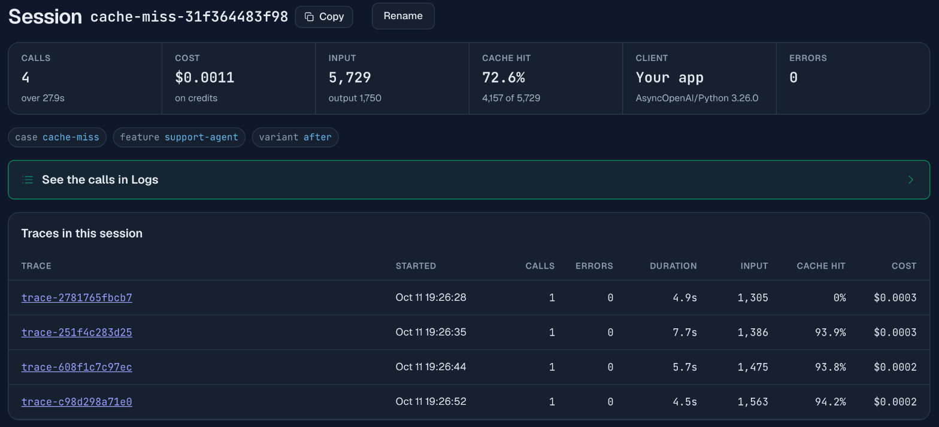Click the Copy button label

pyautogui.click(x=332, y=17)
